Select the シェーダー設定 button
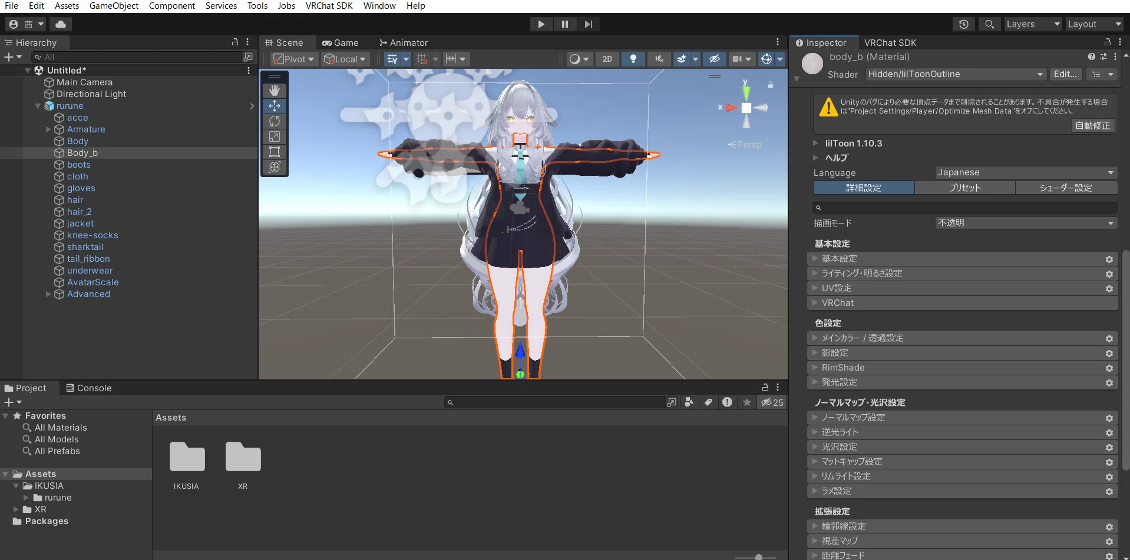Screen dimensions: 1130x560 [x=1066, y=188]
